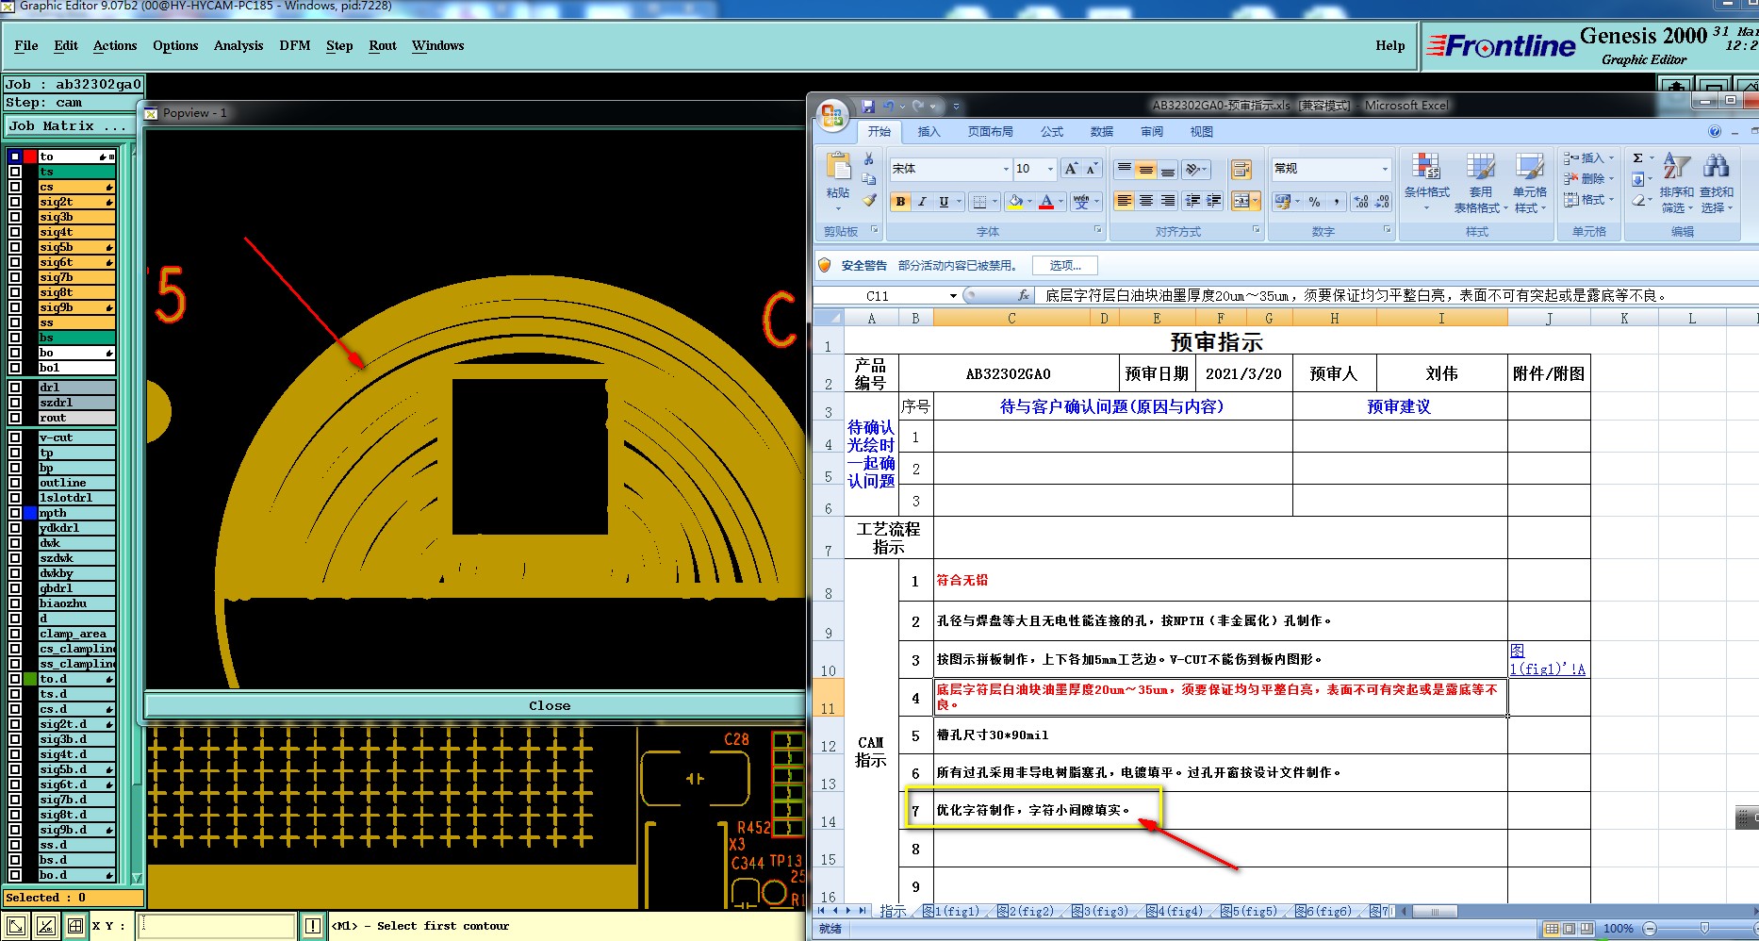Click the Comma Style icon

(x=1336, y=202)
